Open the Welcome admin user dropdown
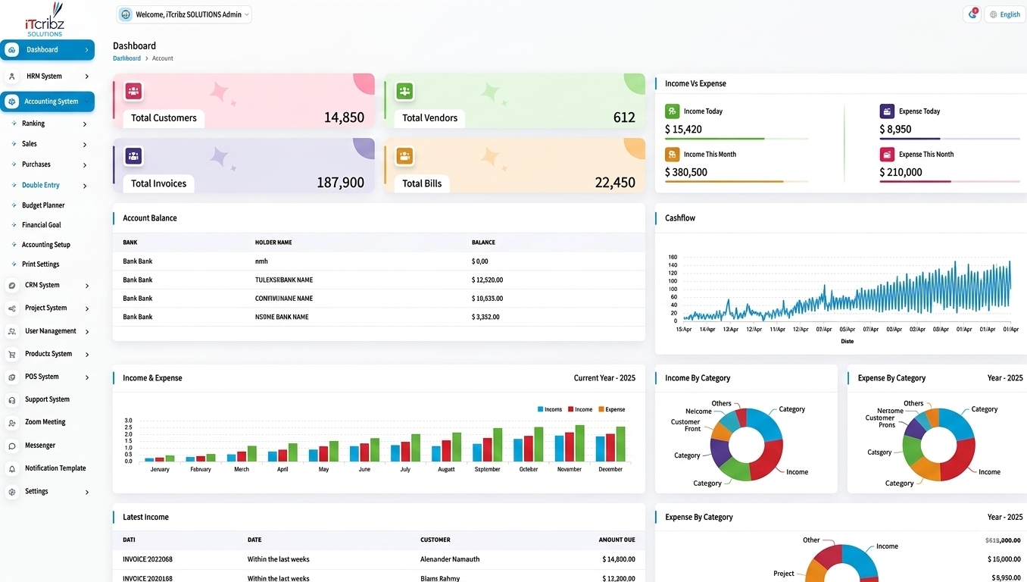The image size is (1027, 582). point(184,14)
